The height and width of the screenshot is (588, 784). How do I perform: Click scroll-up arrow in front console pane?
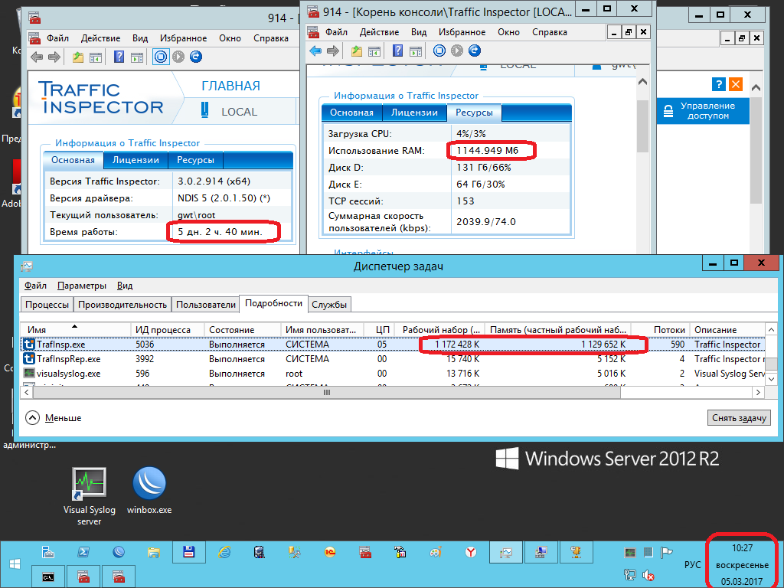click(642, 81)
